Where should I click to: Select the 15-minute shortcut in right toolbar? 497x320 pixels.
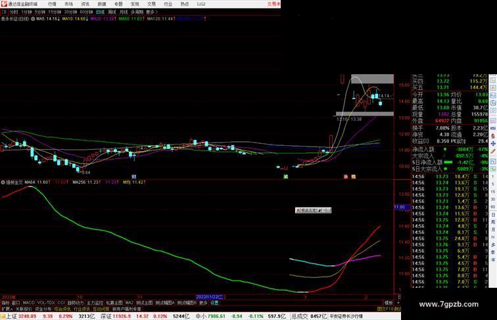(493, 192)
